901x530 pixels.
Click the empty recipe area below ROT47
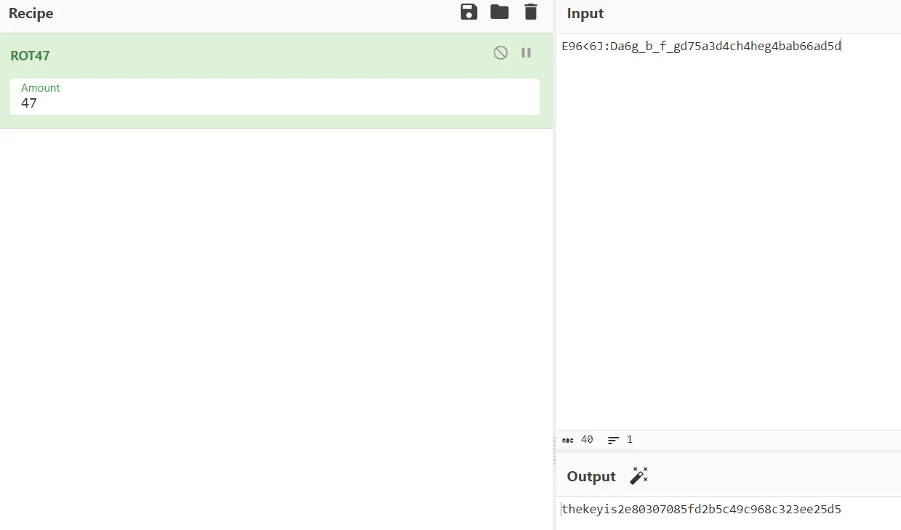click(x=276, y=327)
